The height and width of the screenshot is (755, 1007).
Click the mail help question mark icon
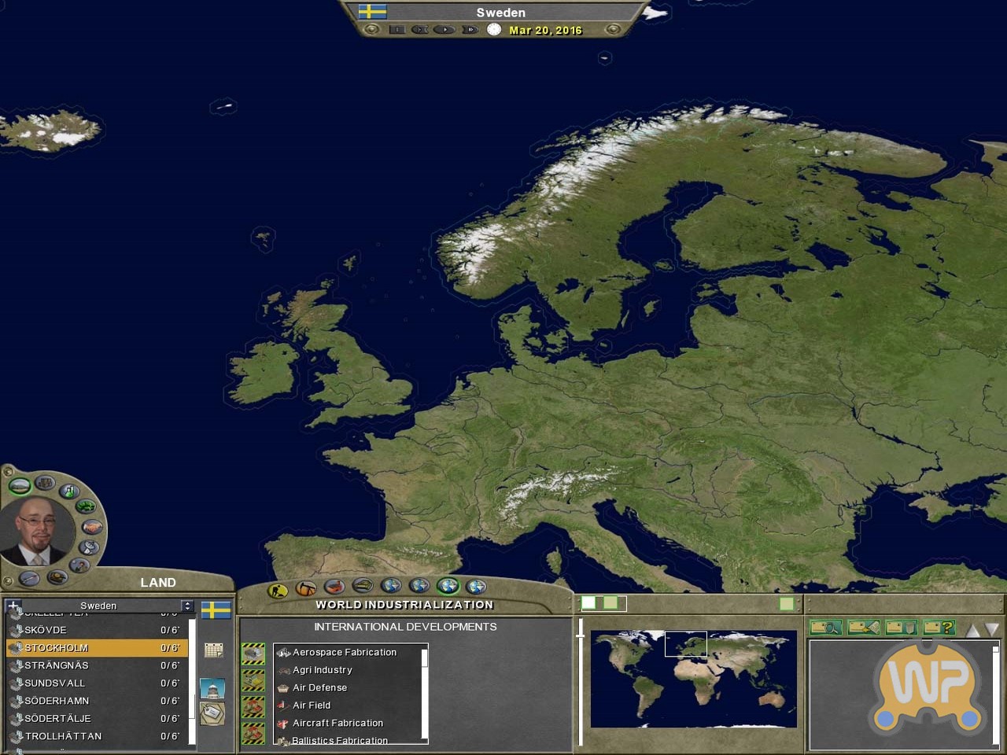pos(939,627)
